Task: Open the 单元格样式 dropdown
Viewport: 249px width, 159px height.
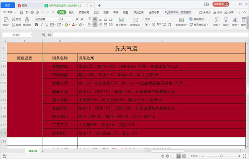Action: pyautogui.click(x=199, y=24)
